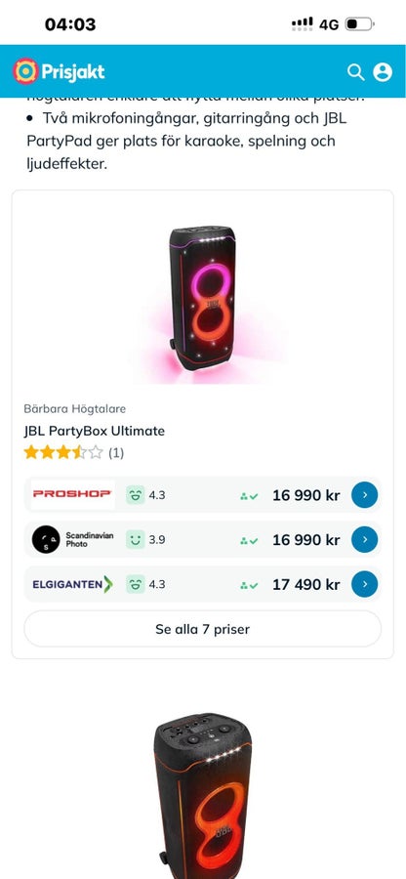
Task: Click the Scandinavian Photo round logo
Action: 45,539
